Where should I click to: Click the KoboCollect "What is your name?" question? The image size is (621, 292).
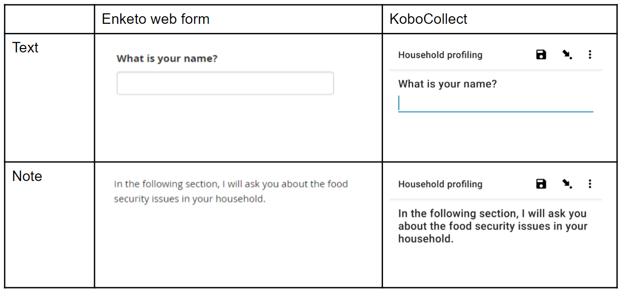coord(447,84)
